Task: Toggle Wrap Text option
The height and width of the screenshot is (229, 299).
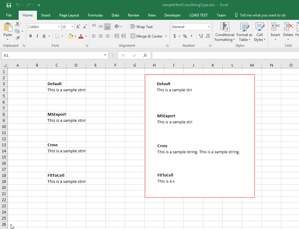Action: (x=142, y=27)
